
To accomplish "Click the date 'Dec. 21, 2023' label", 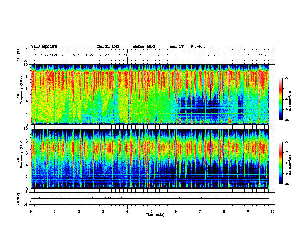I will (x=108, y=46).
